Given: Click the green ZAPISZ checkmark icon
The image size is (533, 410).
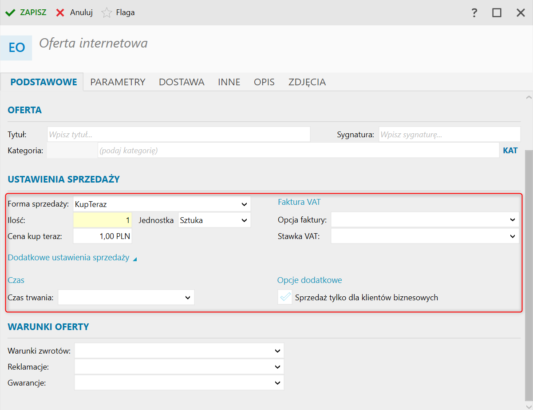Looking at the screenshot, I should (x=10, y=12).
